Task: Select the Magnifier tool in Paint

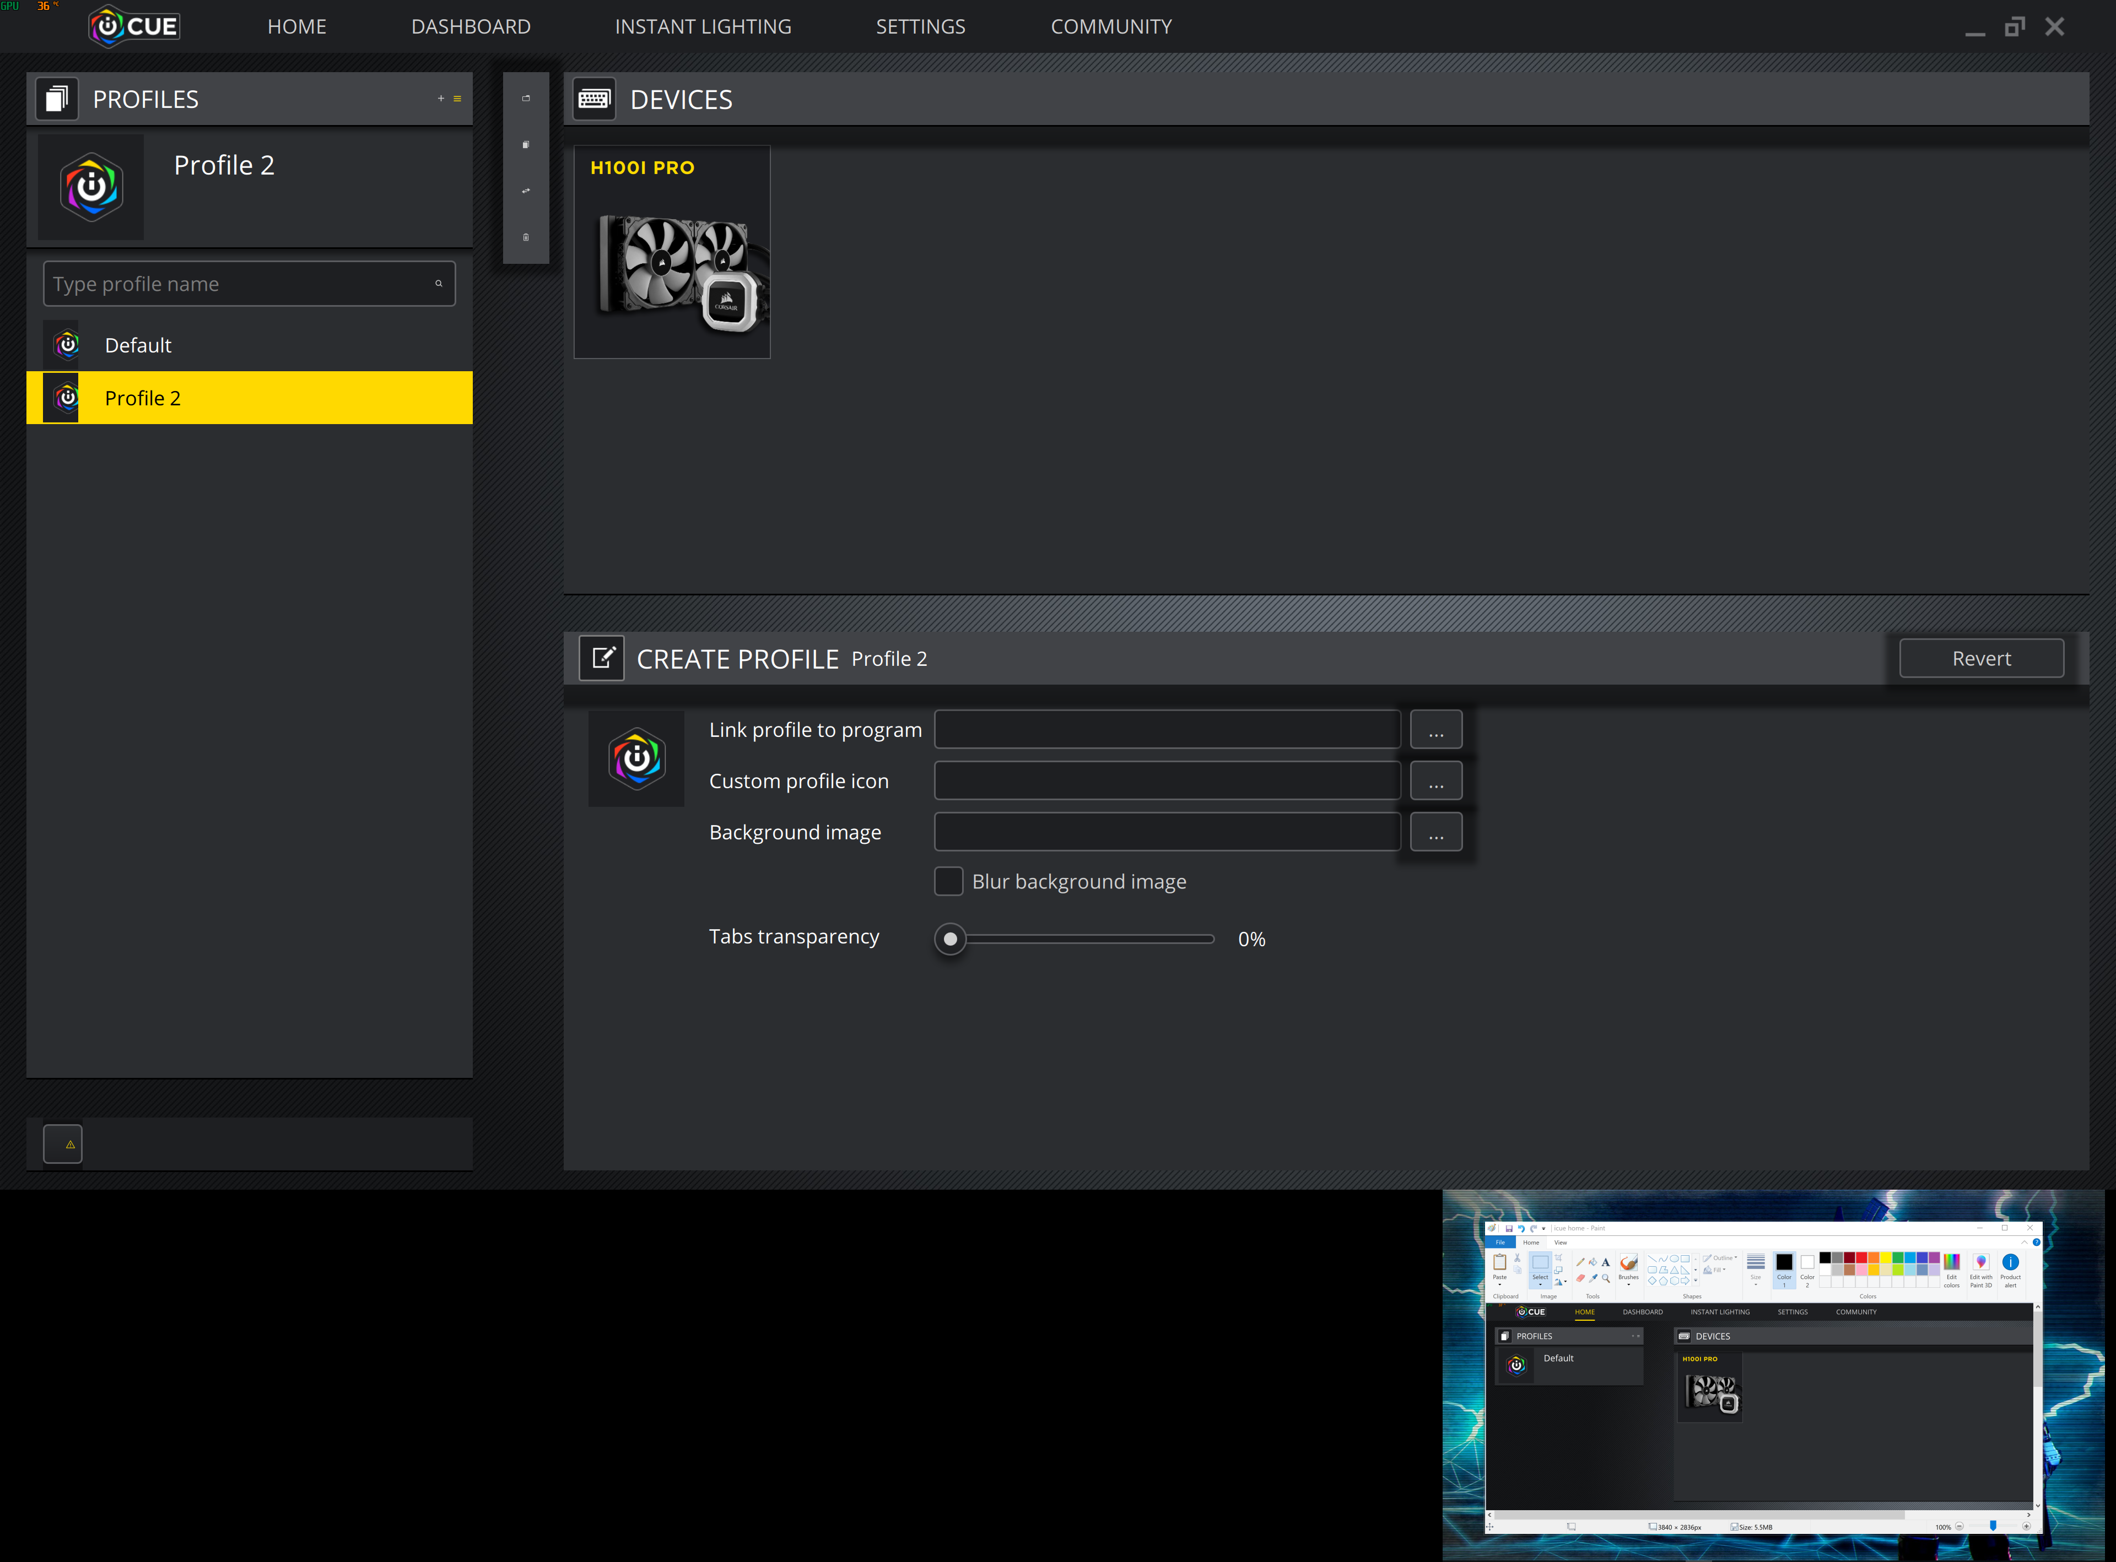Action: tap(1606, 1278)
